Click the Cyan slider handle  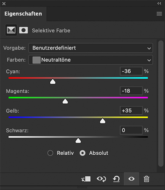tap(53, 81)
